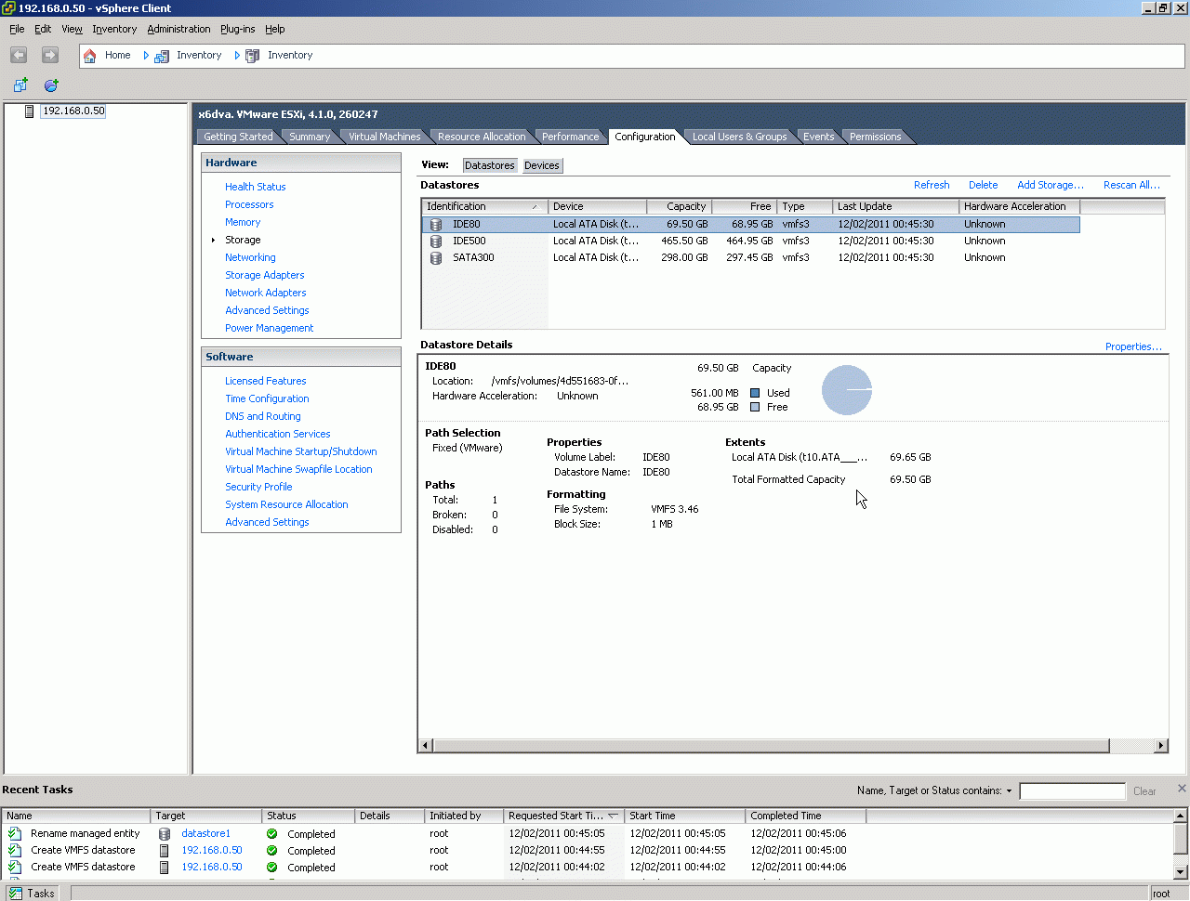Click the Hardware Acceleration column header
This screenshot has width=1190, height=901.
click(1019, 206)
